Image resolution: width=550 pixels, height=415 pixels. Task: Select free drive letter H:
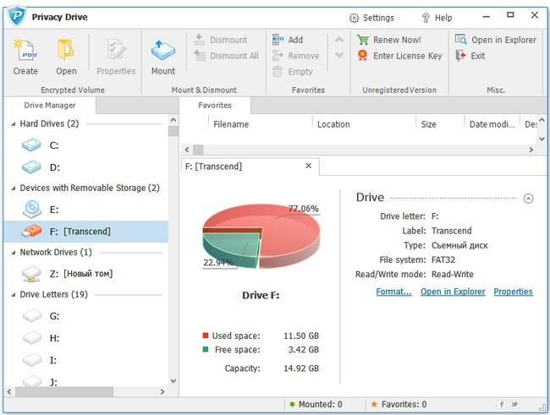86,338
